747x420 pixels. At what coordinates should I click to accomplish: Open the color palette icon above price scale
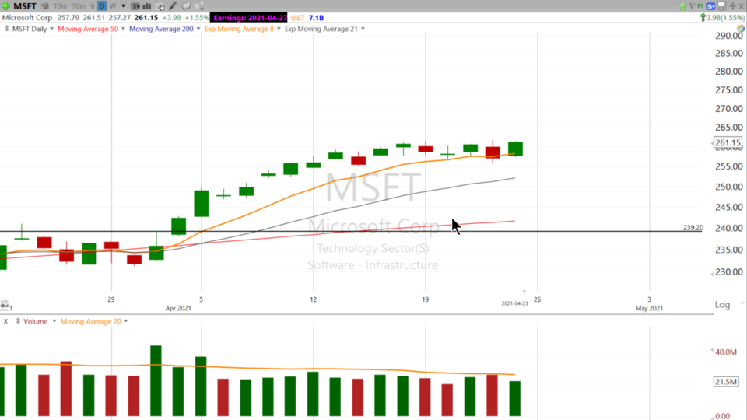click(741, 29)
